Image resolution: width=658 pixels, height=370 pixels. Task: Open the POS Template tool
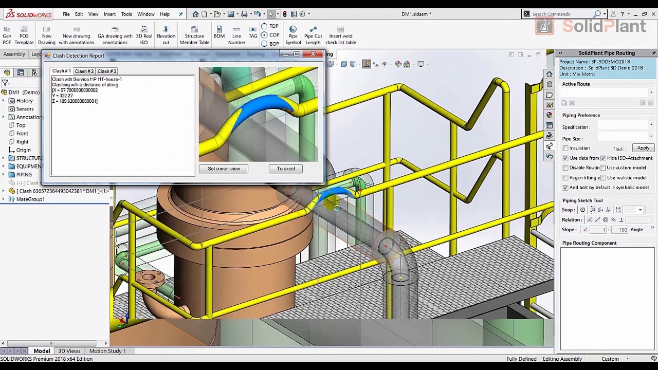[24, 35]
